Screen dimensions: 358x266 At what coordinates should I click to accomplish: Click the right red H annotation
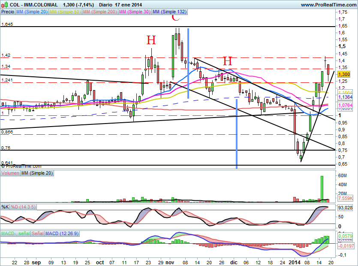pyautogui.click(x=227, y=61)
